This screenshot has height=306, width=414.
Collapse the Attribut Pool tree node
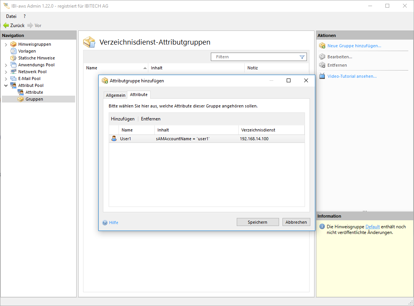pyautogui.click(x=6, y=86)
